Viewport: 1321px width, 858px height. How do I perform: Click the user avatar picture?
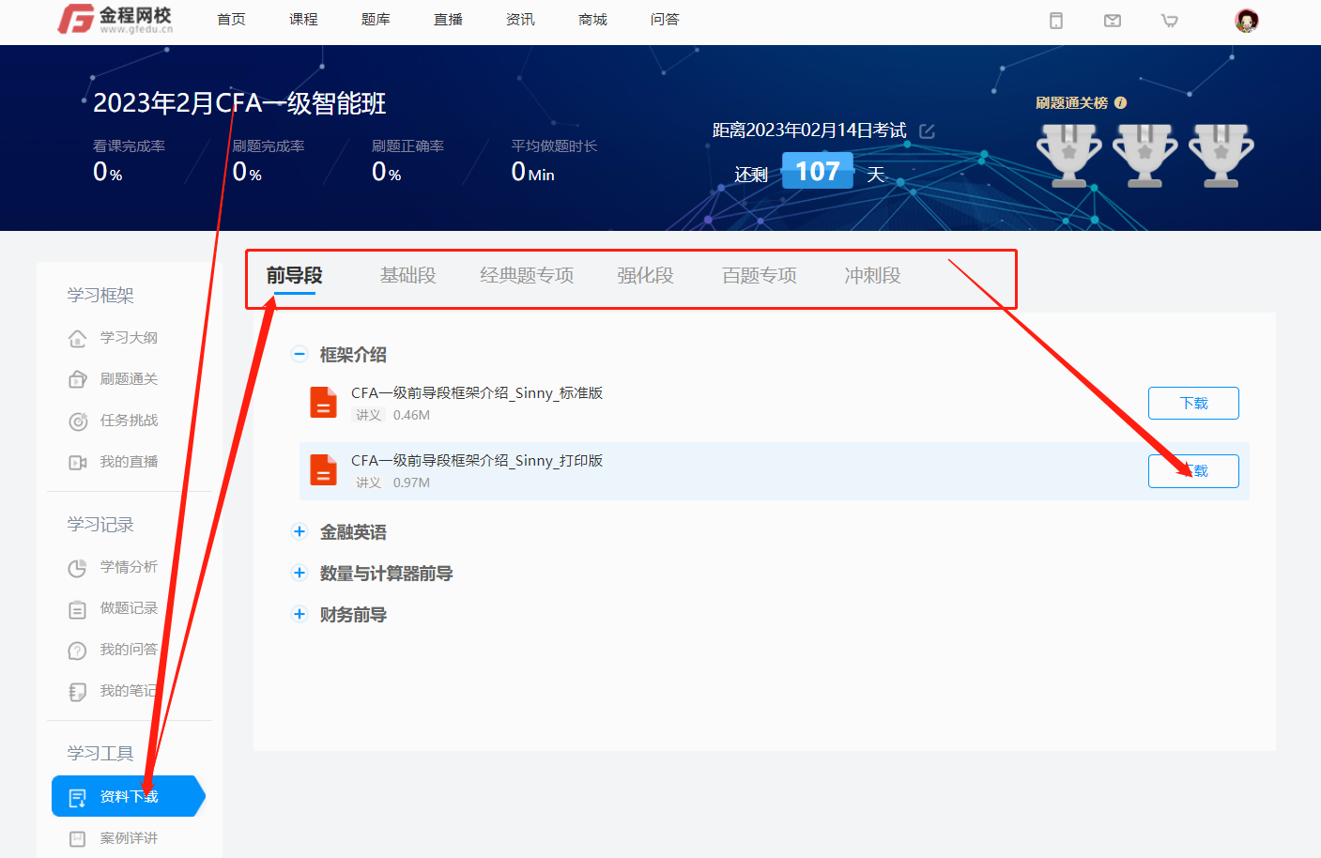click(1247, 21)
